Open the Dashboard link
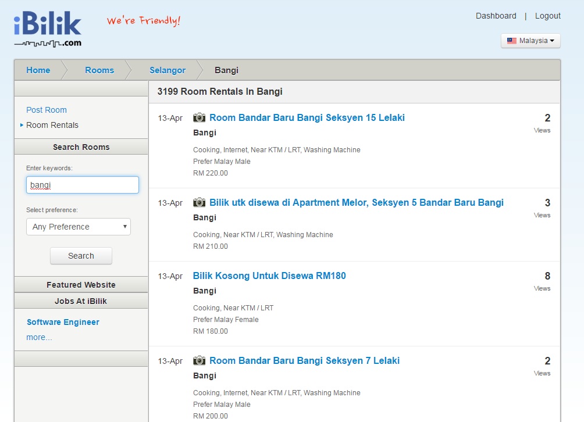The image size is (584, 422). tap(496, 16)
